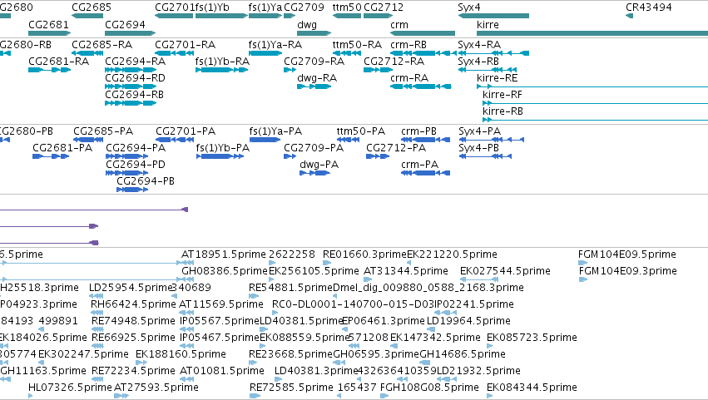Click transcript label 'CG2694-RB'
708x400 pixels.
[x=134, y=95]
